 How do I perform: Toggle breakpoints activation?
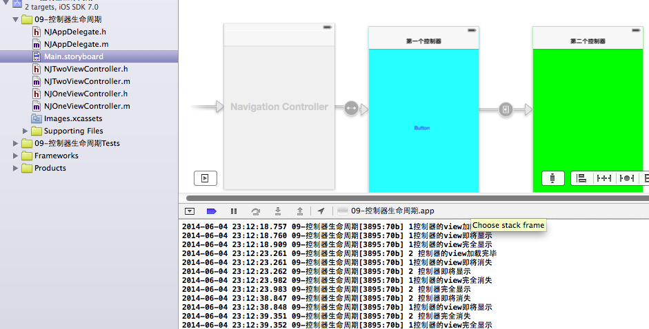(212, 211)
